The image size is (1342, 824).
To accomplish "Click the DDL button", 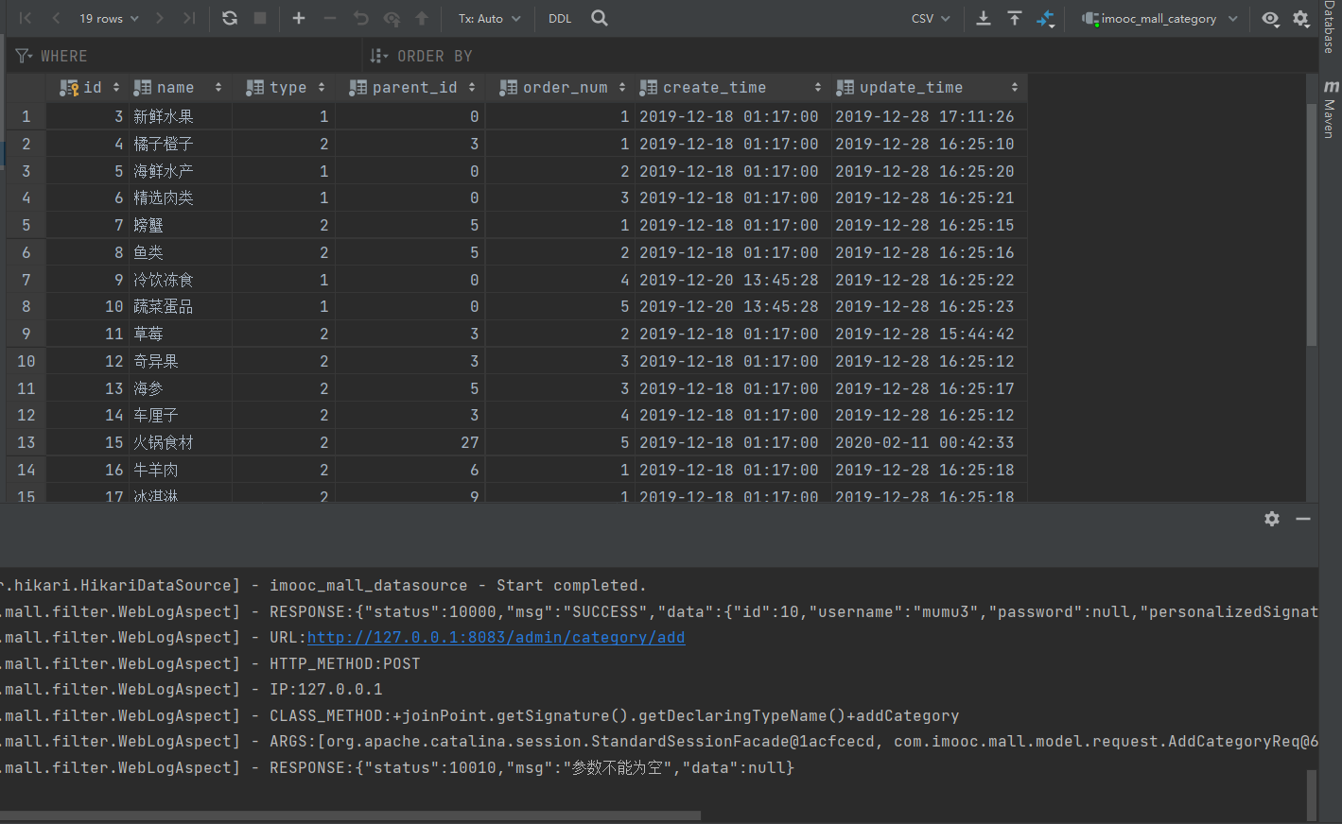I will tap(560, 18).
